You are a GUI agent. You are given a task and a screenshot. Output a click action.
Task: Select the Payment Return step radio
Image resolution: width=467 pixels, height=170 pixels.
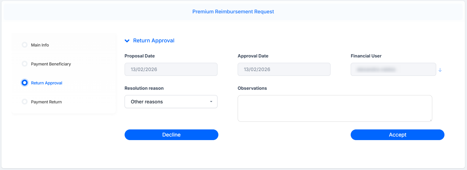click(x=25, y=102)
